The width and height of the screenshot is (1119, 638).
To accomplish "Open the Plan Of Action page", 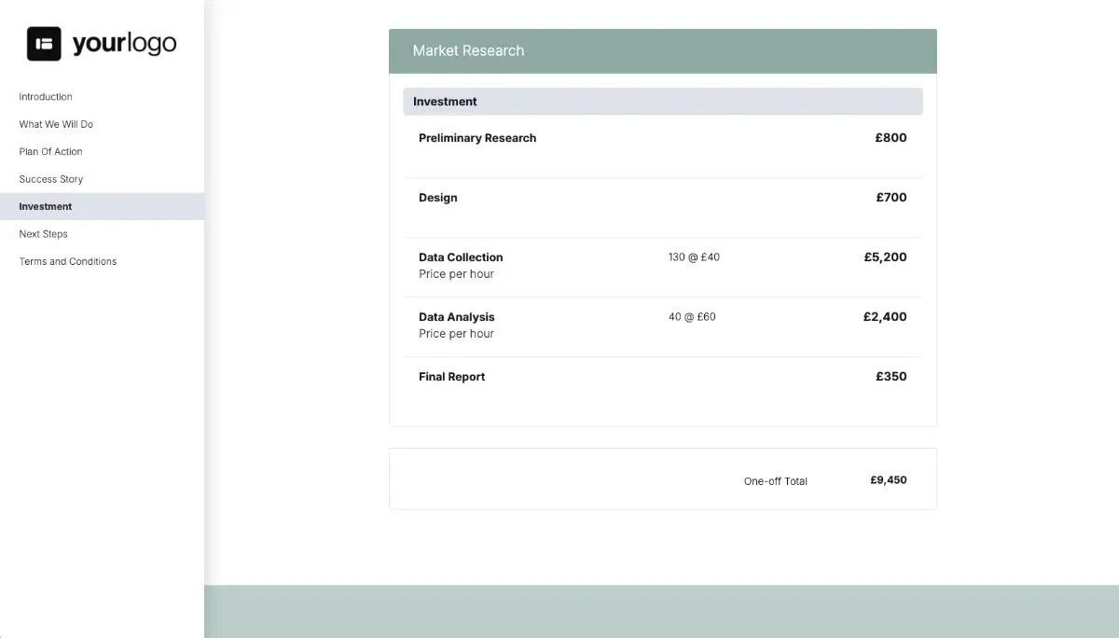I will (x=49, y=151).
